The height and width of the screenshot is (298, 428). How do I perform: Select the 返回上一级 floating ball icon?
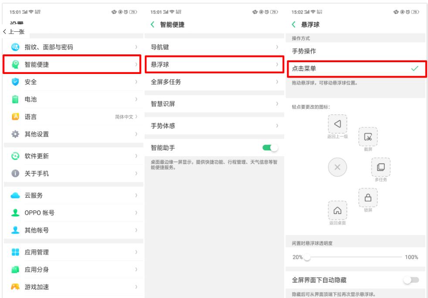click(x=337, y=124)
